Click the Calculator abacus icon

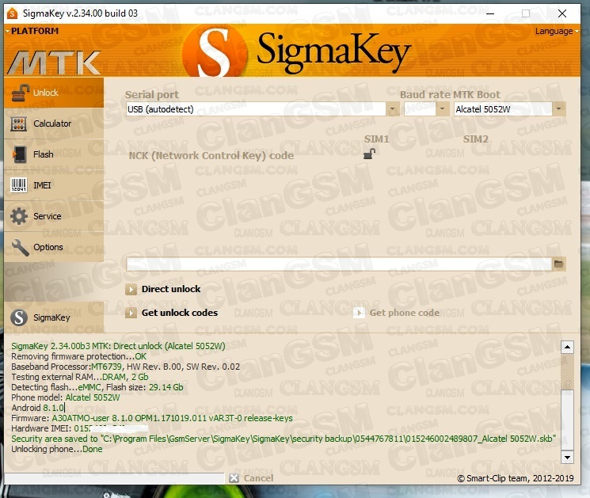19,124
